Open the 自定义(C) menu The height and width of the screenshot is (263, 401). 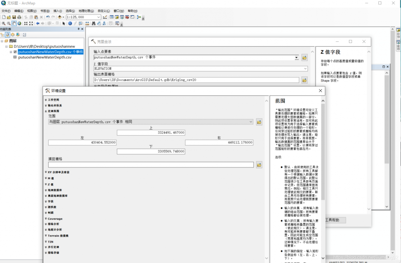[x=104, y=11]
